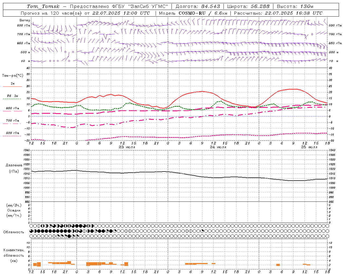This screenshot has width=343, height=274.
Task: Click the 23 июля date label
Action: pos(127,147)
